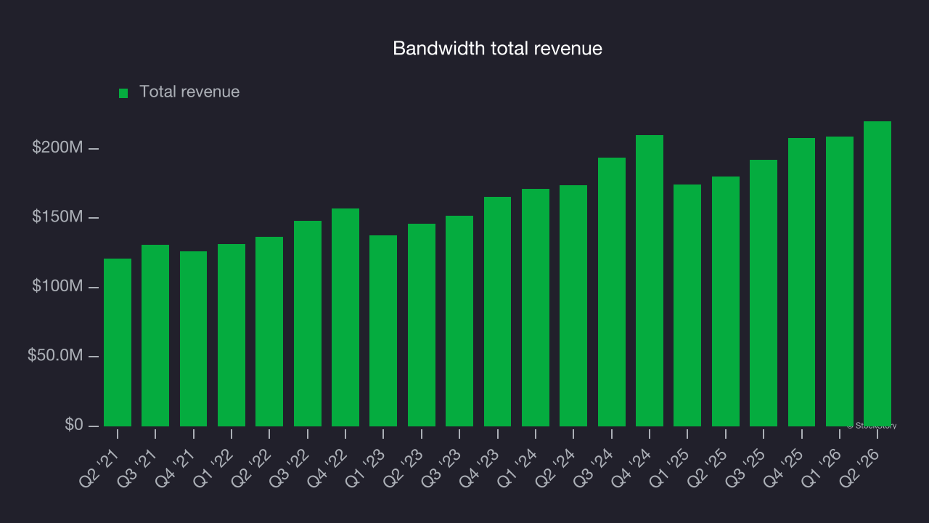
Task: Click the Q4 '21 revenue bar
Action: tap(194, 338)
